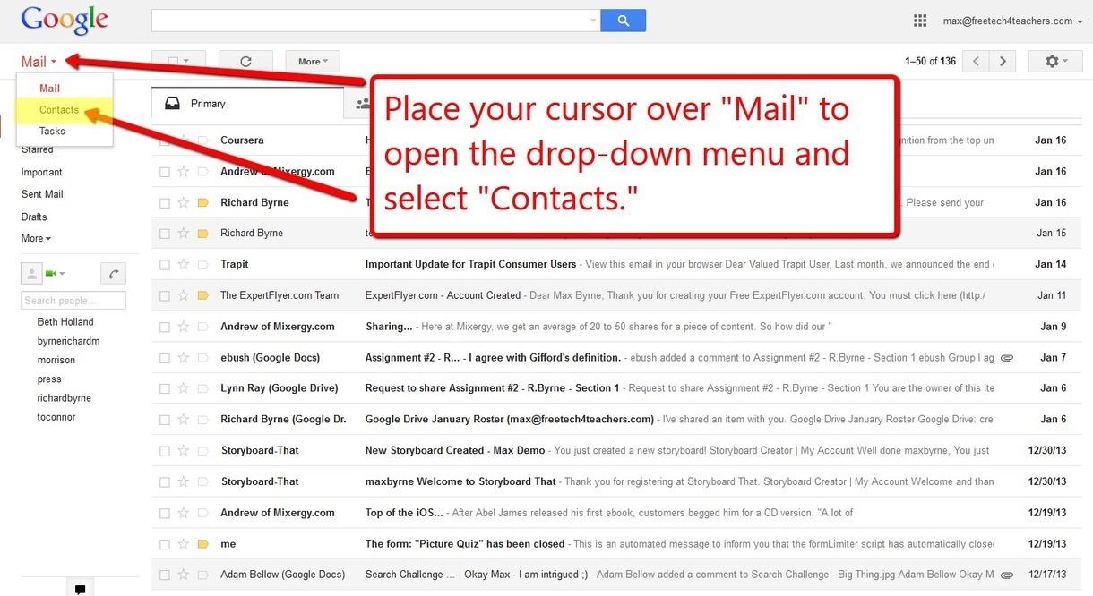Tick the Trapit email checkbox
Screen dimensions: 1093x596
(x=165, y=265)
